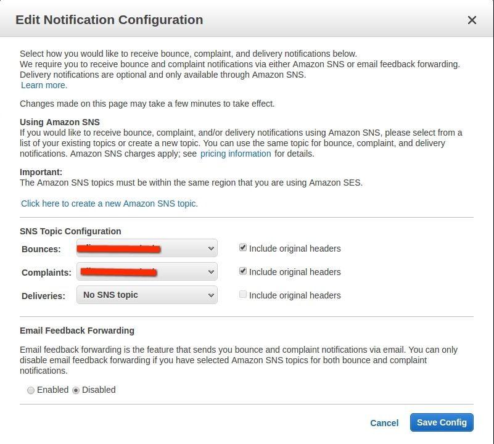Image resolution: width=494 pixels, height=444 pixels.
Task: Click the Save Config button
Action: pyautogui.click(x=442, y=422)
